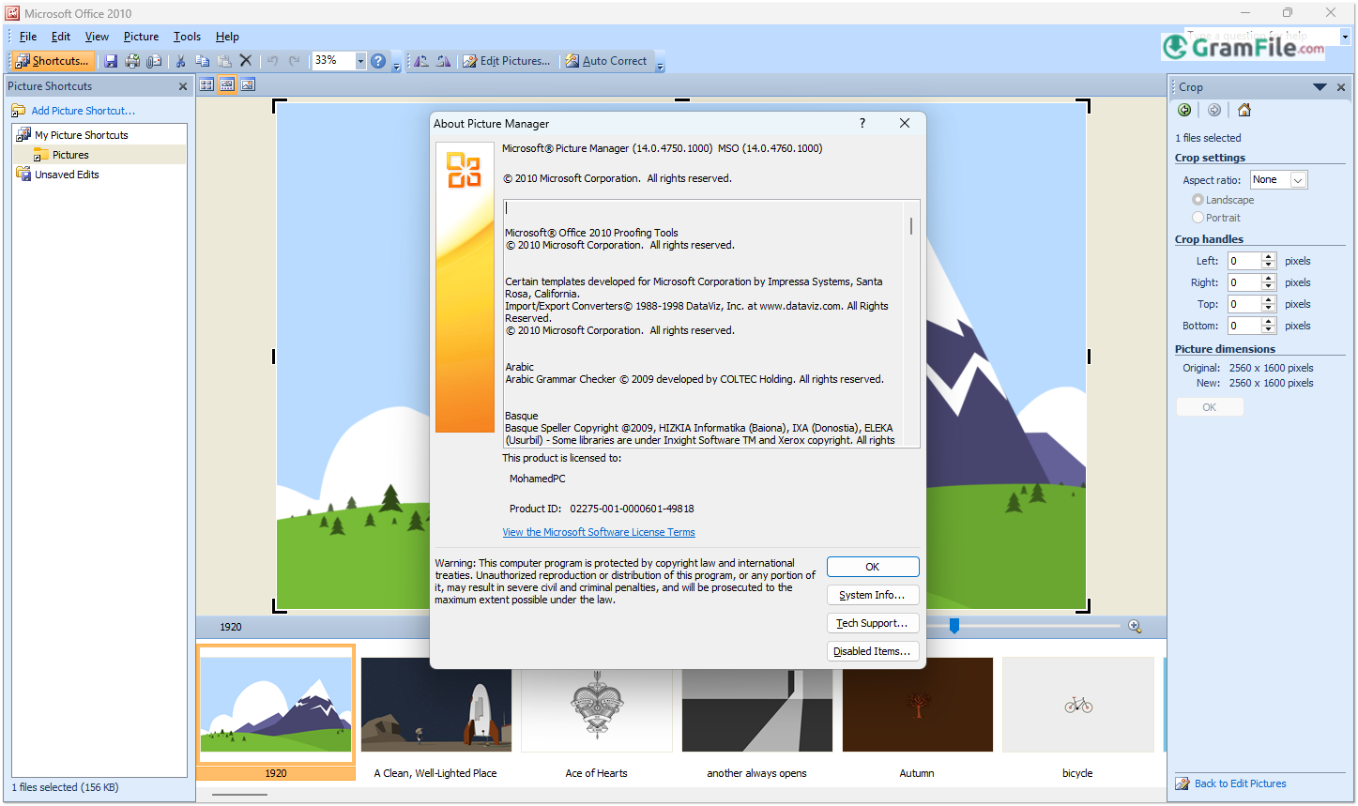The width and height of the screenshot is (1358, 806).
Task: Click the Delete X icon in the toolbar
Action: pyautogui.click(x=246, y=61)
